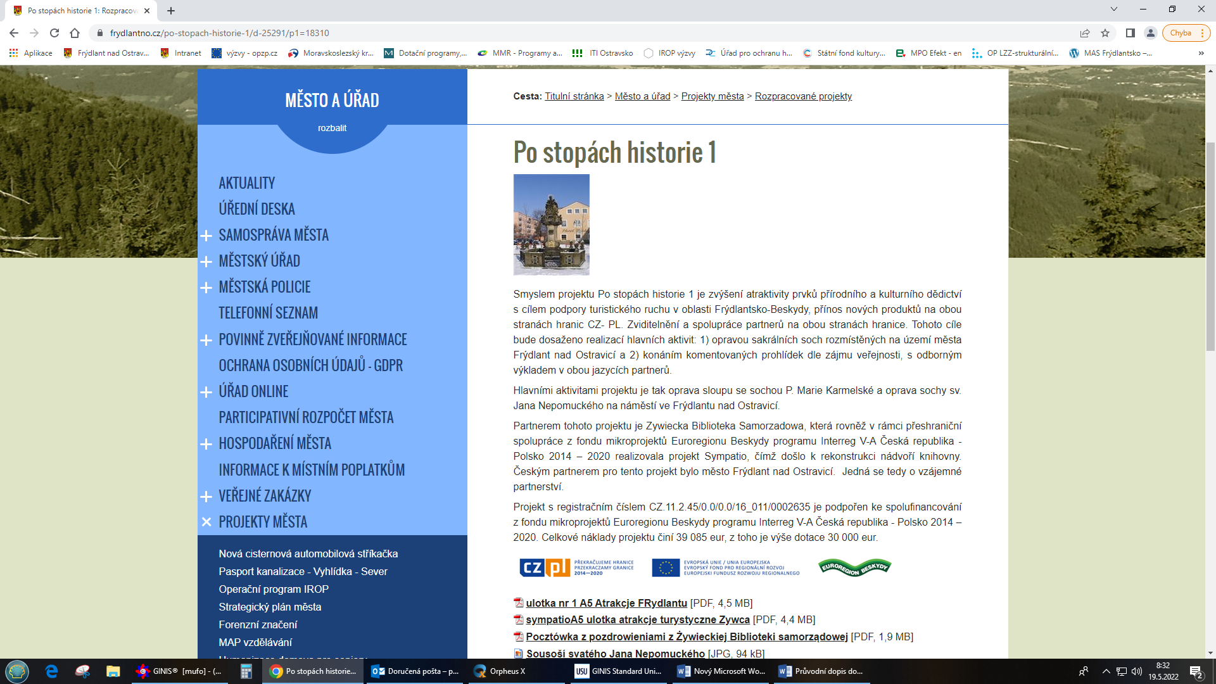Open the Moravskoslezský kr... bookmark
Image resolution: width=1216 pixels, height=684 pixels.
pos(331,53)
